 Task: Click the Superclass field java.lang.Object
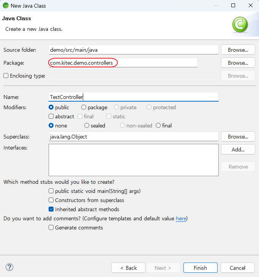click(133, 137)
